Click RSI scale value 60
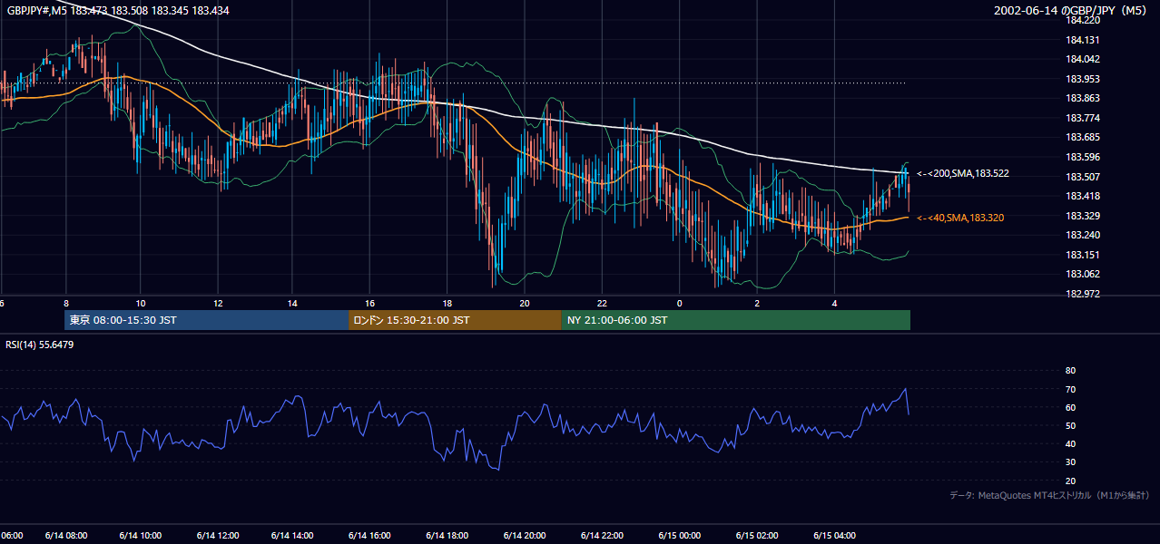 [1070, 407]
